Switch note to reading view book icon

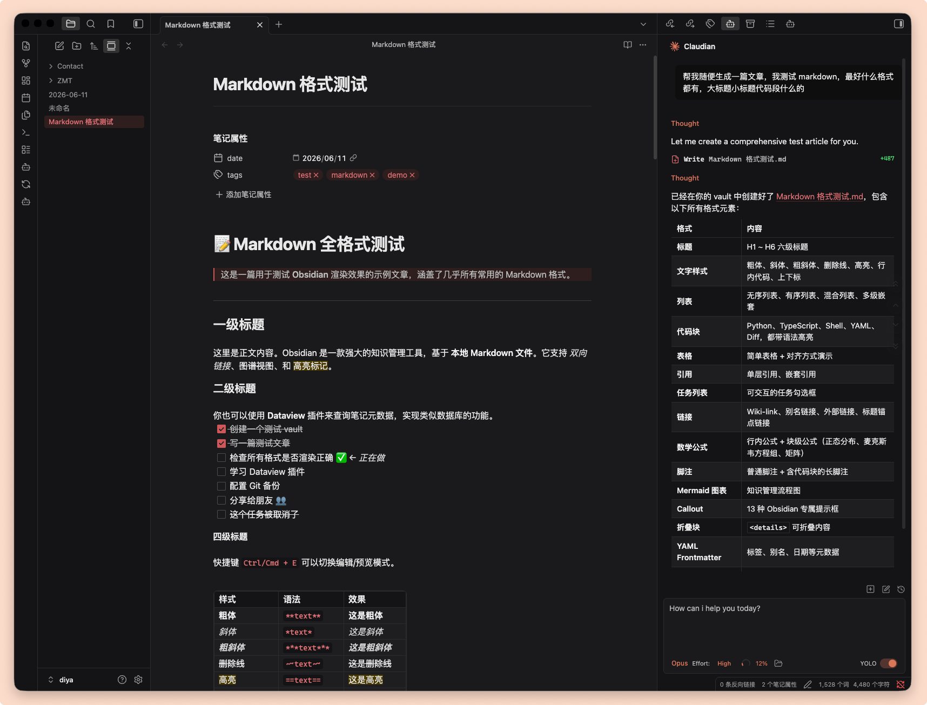628,45
